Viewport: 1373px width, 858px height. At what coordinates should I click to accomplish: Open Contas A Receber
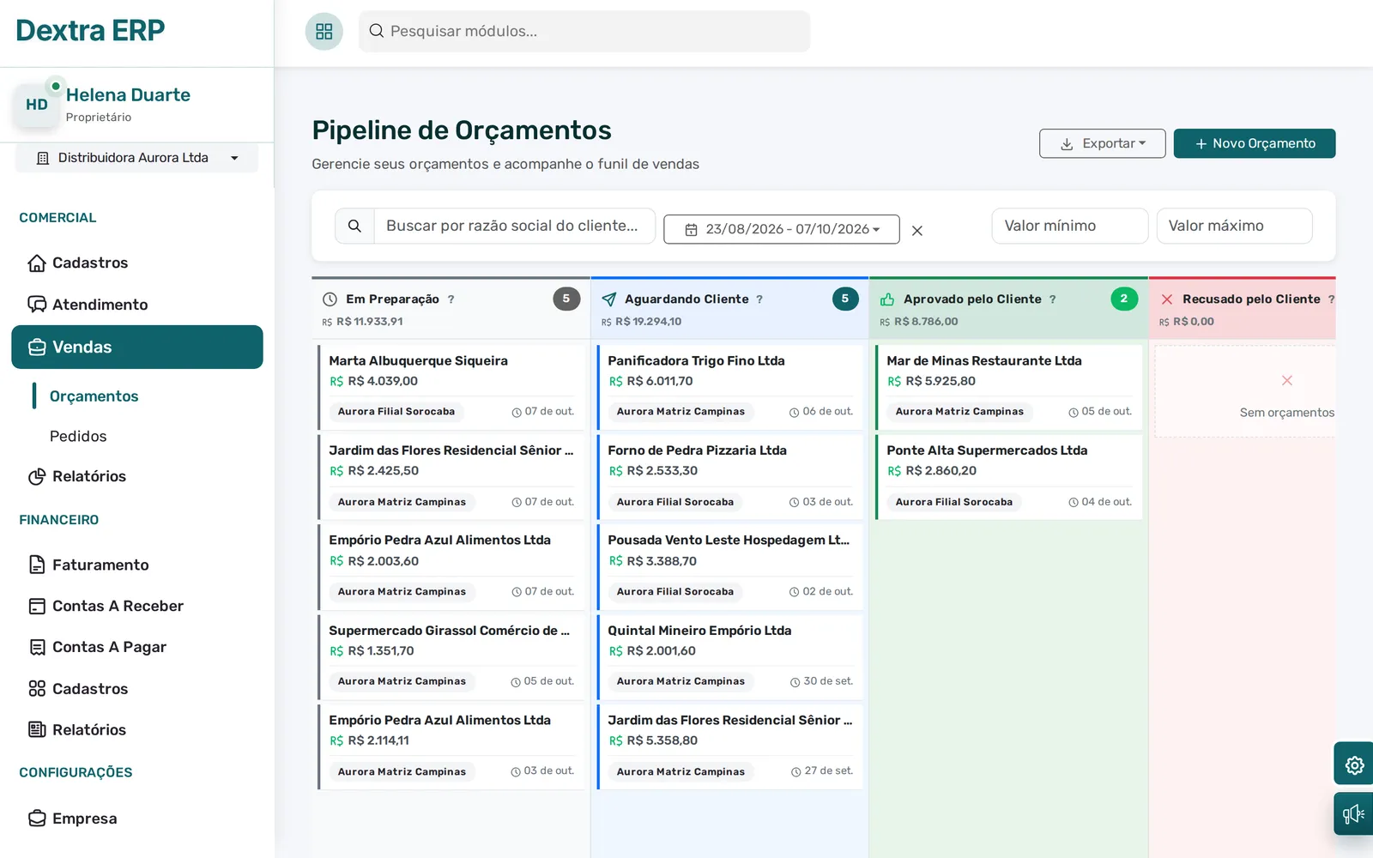point(137,606)
